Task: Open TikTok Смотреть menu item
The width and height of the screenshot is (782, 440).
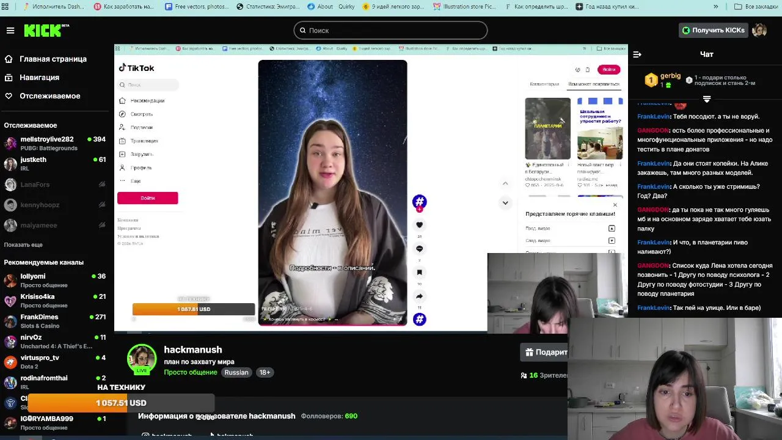Action: [x=136, y=114]
